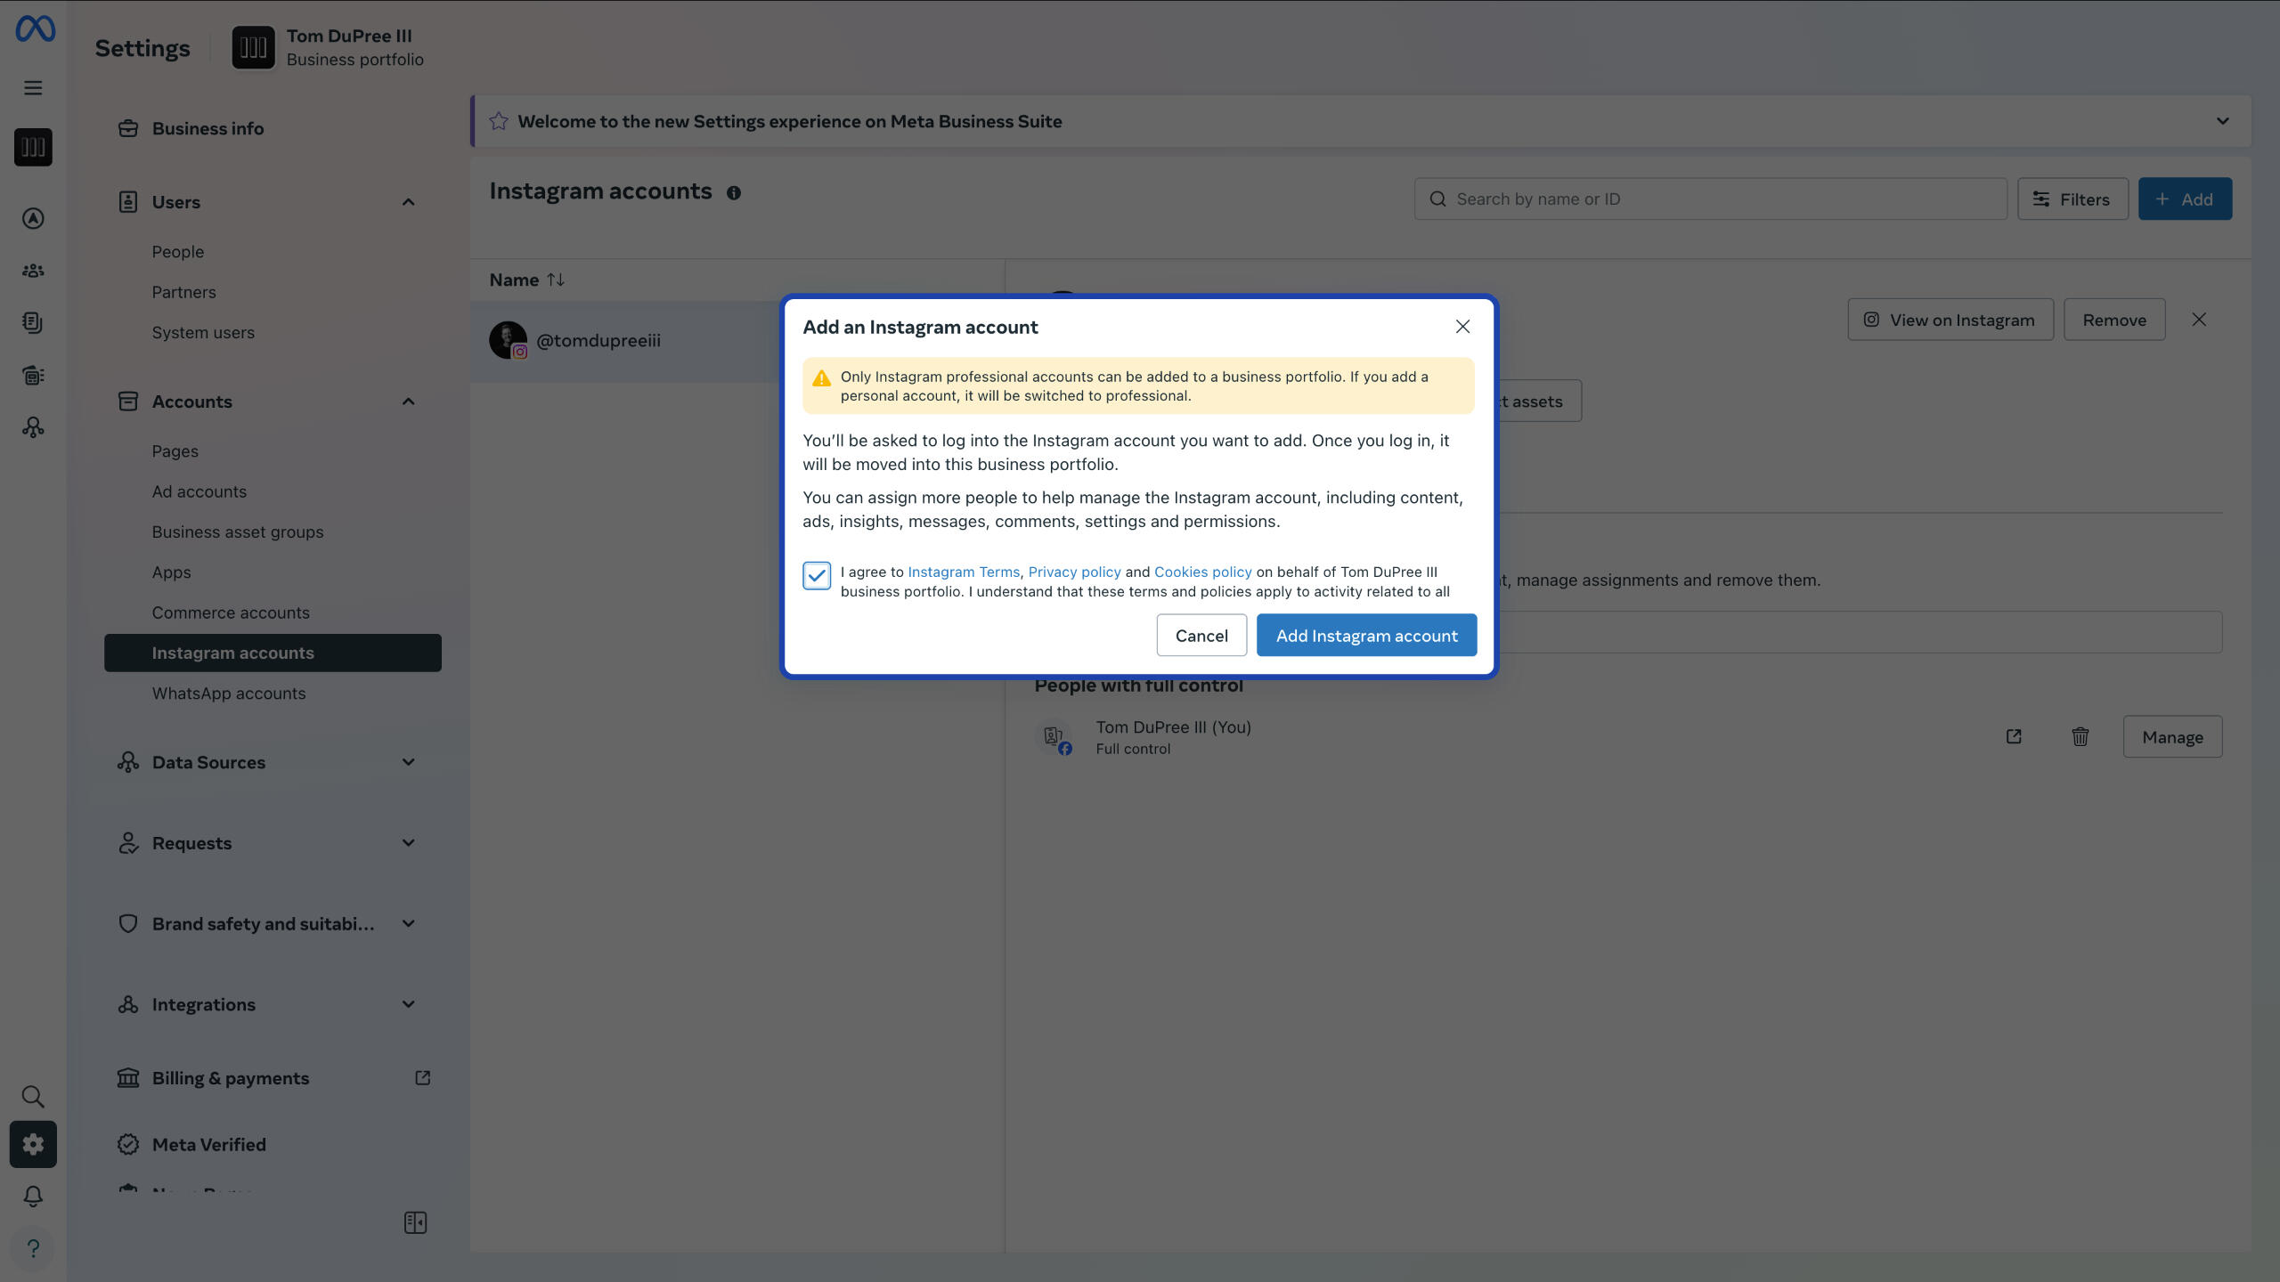Screen dimensions: 2280x1282
Task: Collapse the Users section
Action: tap(408, 202)
